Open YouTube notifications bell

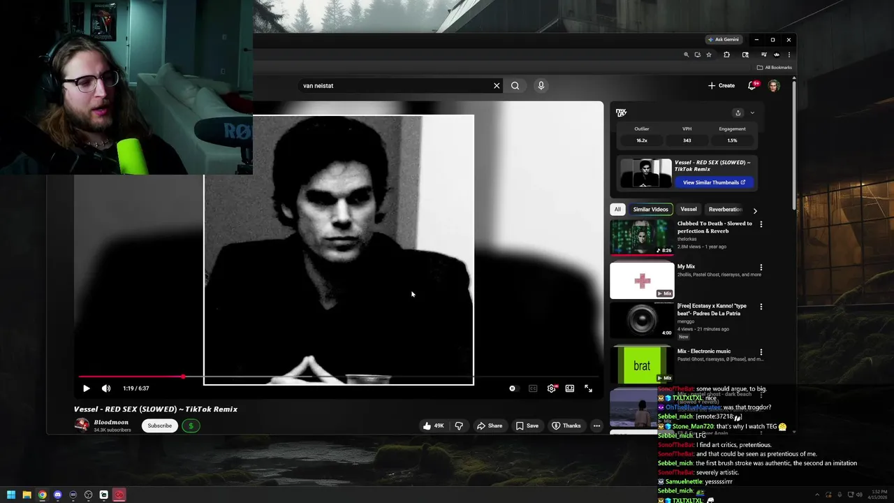[x=752, y=85]
